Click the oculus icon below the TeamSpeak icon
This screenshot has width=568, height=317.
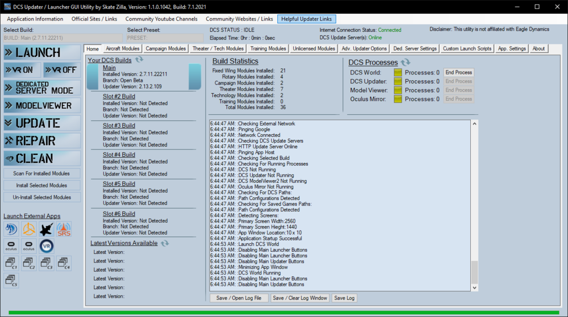11,246
